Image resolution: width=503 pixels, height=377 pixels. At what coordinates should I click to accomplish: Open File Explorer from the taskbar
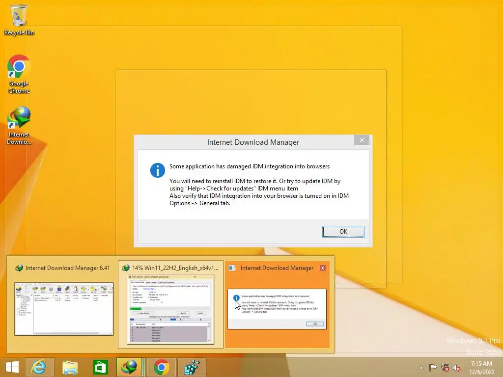click(70, 367)
